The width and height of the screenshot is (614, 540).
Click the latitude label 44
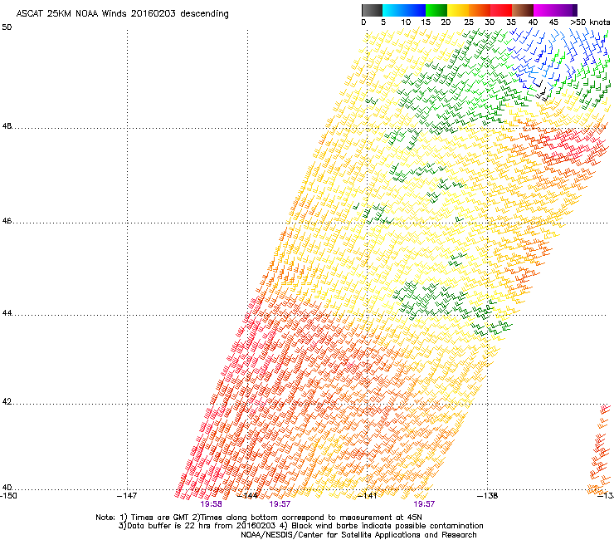tap(7, 313)
